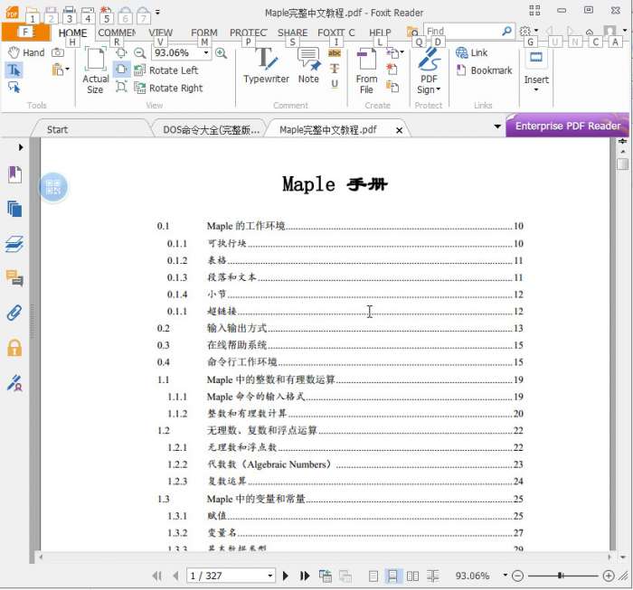
Task: Open the zoom percentage dropdown in ribbon
Action: tap(206, 52)
